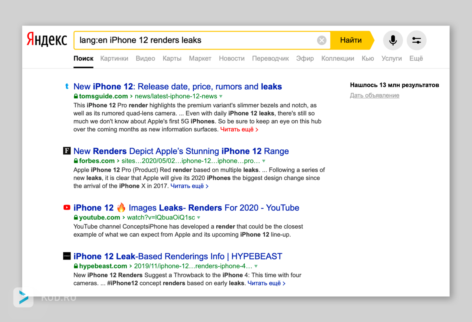The height and width of the screenshot is (322, 472).
Task: Click the lock icon beside hypebeast.com
Action: (76, 266)
